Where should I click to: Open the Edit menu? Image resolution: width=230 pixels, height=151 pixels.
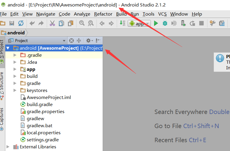[14, 14]
